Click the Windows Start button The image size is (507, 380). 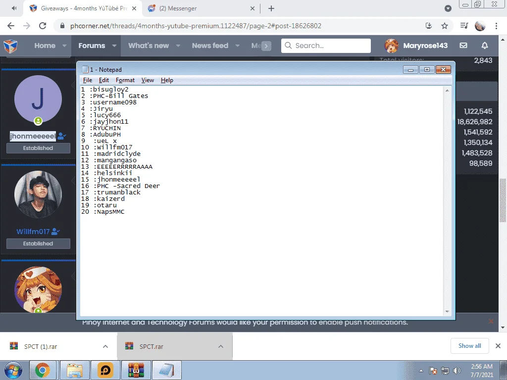click(x=13, y=370)
